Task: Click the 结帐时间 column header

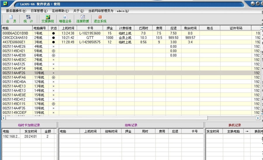Action: pos(111,131)
